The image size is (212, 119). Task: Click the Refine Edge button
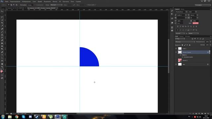pyautogui.click(x=91, y=5)
